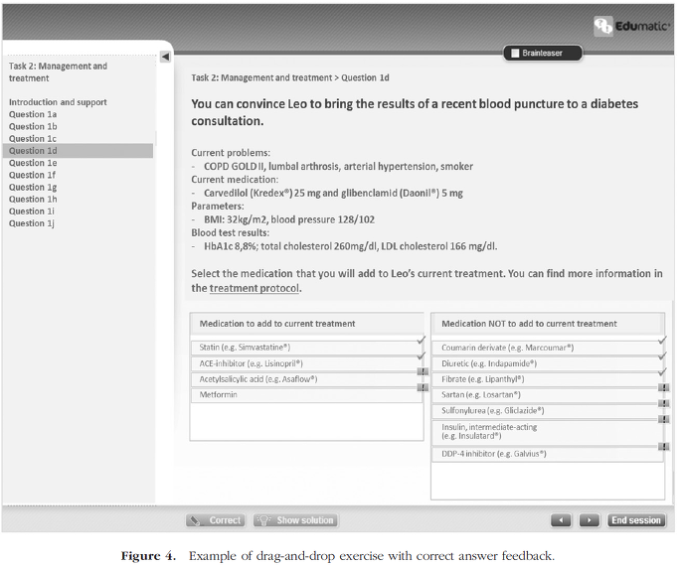679x568 pixels.
Task: Click the checkmark beside ACE-inhibitor
Action: (421, 356)
